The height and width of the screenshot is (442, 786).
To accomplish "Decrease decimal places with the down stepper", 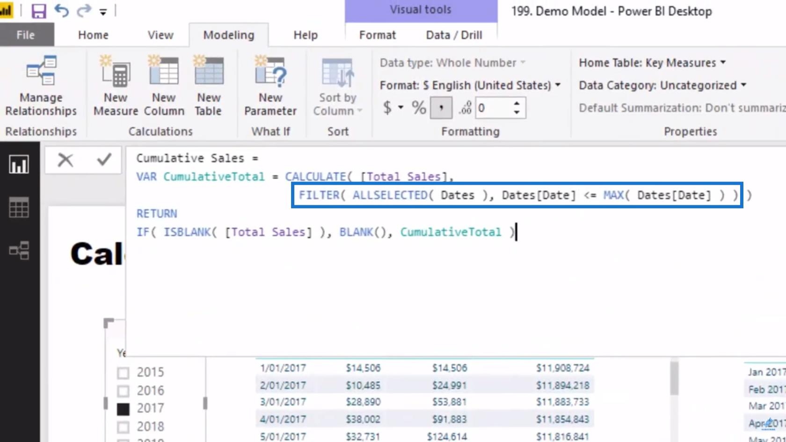I will click(x=517, y=113).
